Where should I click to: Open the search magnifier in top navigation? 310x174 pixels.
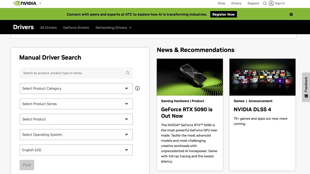pos(265,4)
